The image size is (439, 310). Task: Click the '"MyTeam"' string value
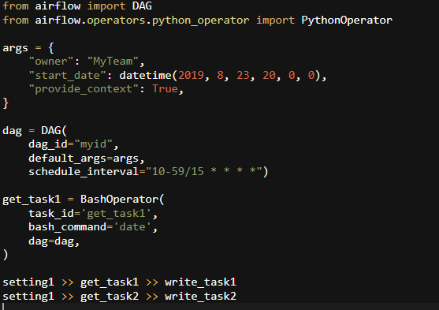point(113,62)
